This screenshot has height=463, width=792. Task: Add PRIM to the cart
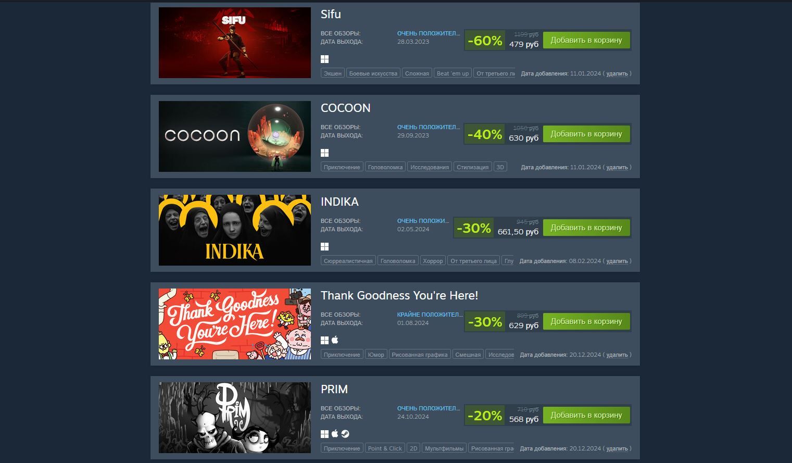tap(586, 415)
